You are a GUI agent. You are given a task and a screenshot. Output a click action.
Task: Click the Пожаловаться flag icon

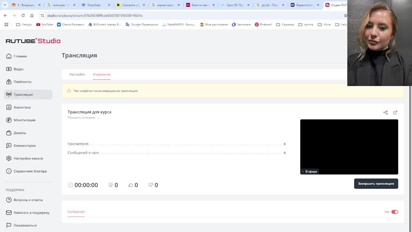click(x=9, y=225)
